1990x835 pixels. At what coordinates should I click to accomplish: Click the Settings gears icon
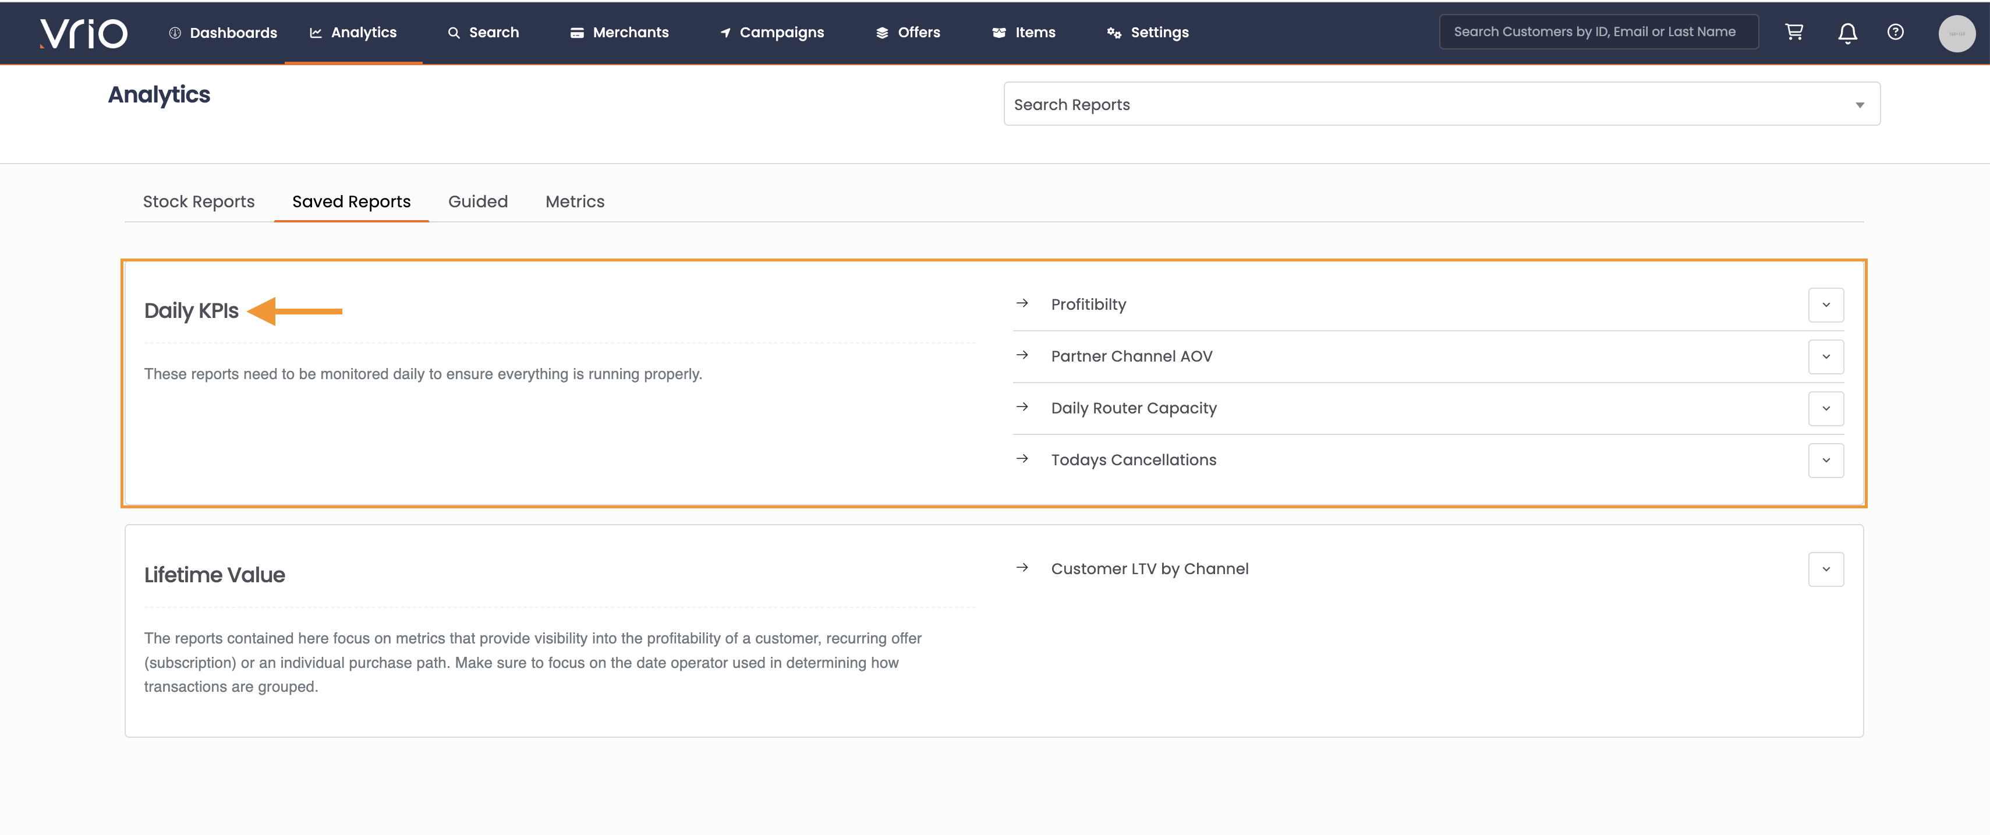click(x=1114, y=33)
